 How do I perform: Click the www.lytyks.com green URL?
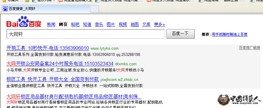pyautogui.click(x=105, y=49)
